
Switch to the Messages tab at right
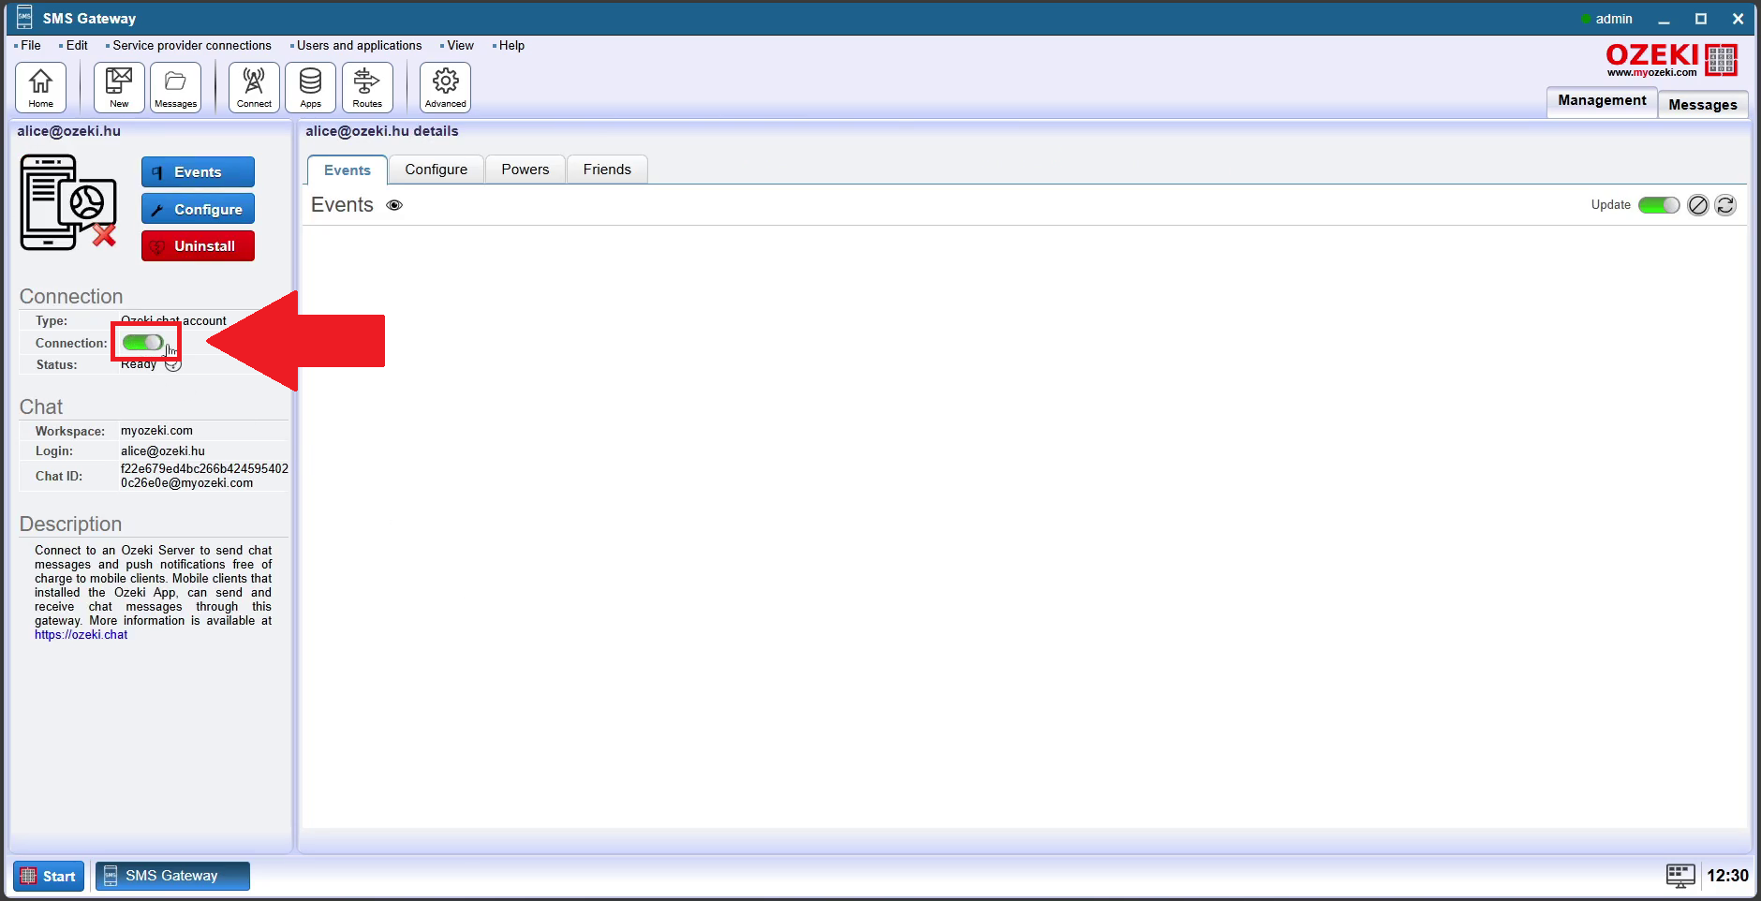pos(1703,105)
